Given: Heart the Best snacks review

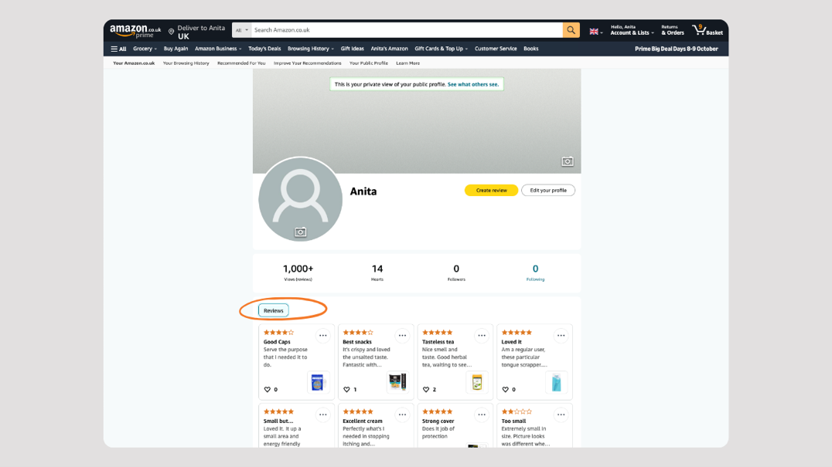Looking at the screenshot, I should 346,389.
